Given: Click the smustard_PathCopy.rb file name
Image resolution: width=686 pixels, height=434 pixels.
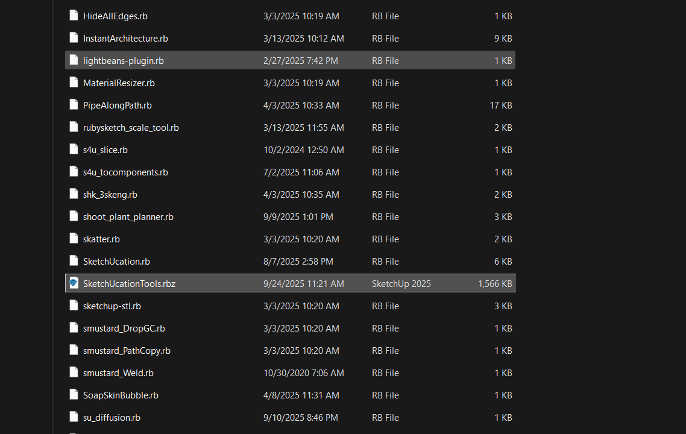Looking at the screenshot, I should (127, 351).
